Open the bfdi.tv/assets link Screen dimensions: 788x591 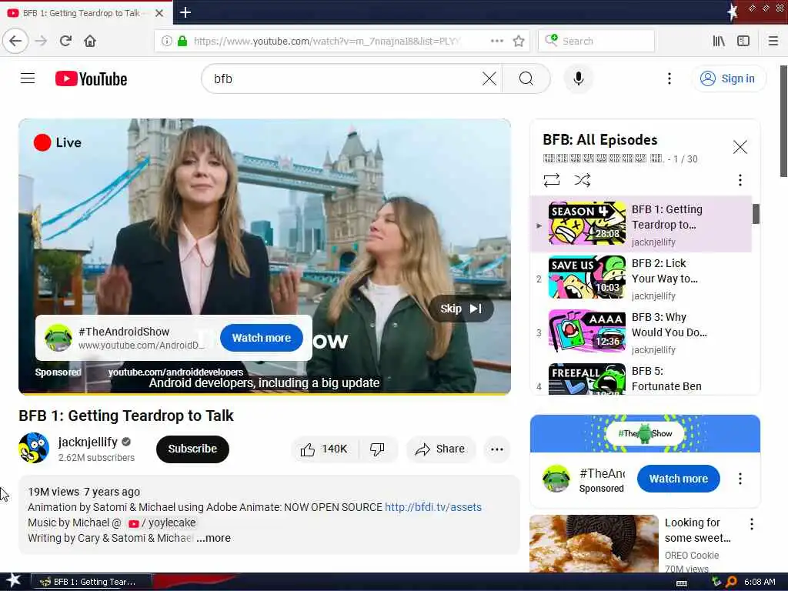433,507
